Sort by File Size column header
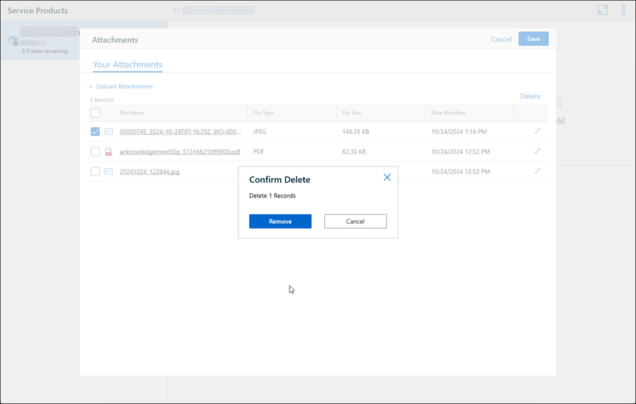The height and width of the screenshot is (404, 636). [351, 112]
